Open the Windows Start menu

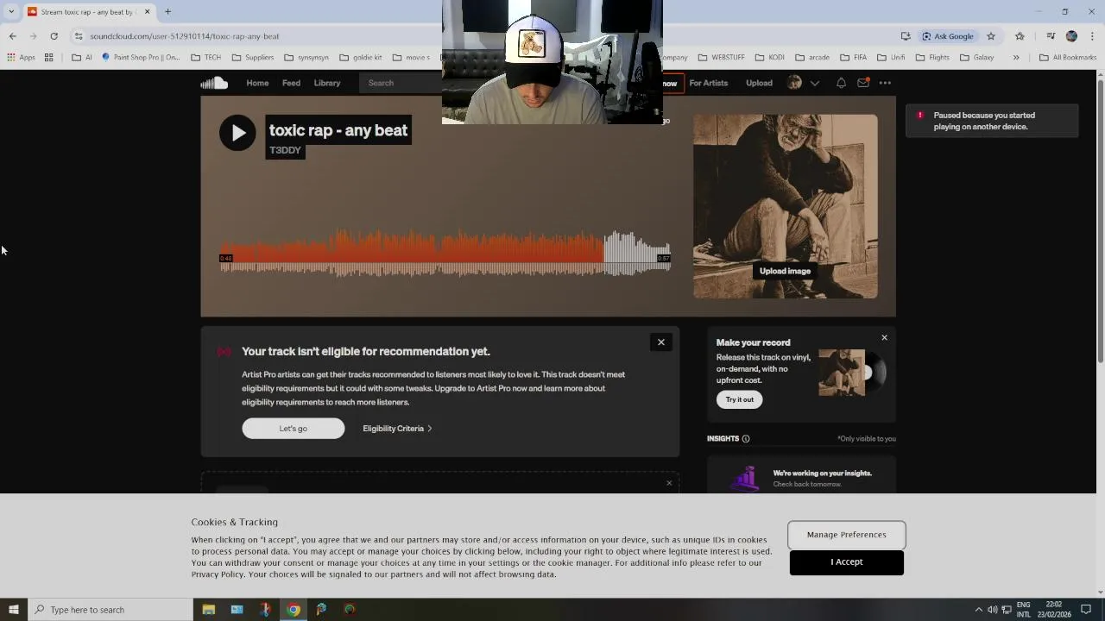pyautogui.click(x=13, y=610)
